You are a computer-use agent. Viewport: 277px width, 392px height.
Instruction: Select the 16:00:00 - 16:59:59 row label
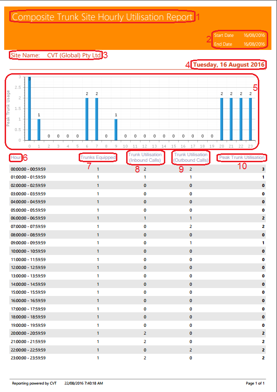(28, 301)
